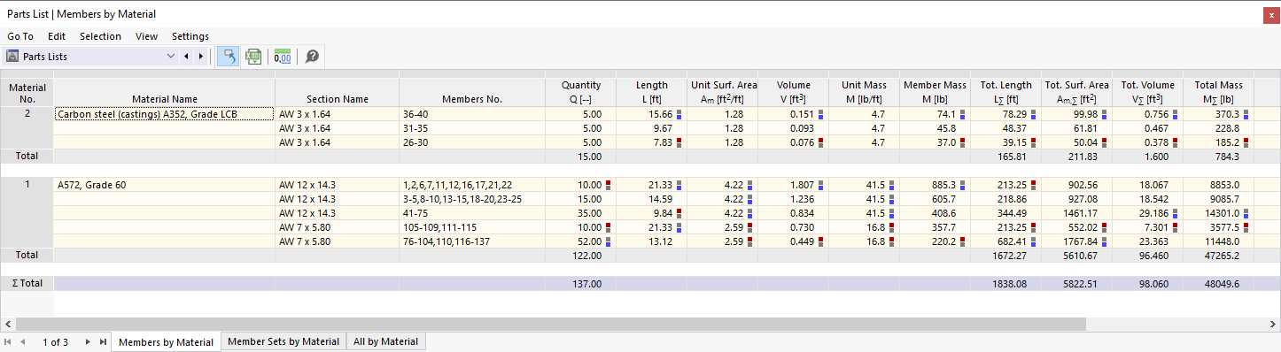Click material 2 total quantity 15.00
Screen dimensions: 1281x352
[x=581, y=157]
